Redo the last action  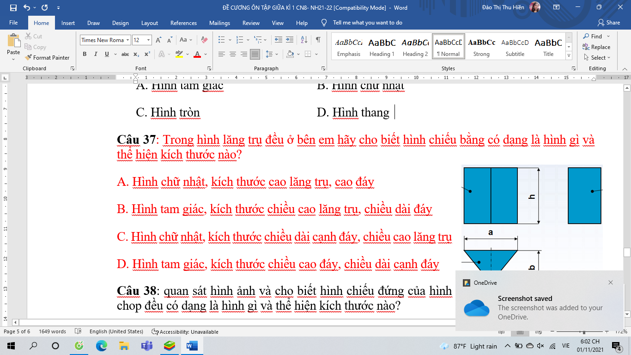point(44,8)
